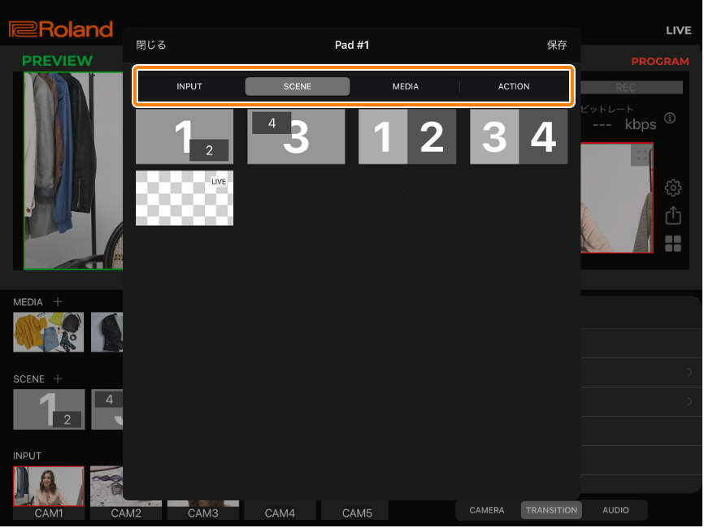The height and width of the screenshot is (528, 704).
Task: Click the Pad #1 dialog title
Action: pyautogui.click(x=351, y=45)
